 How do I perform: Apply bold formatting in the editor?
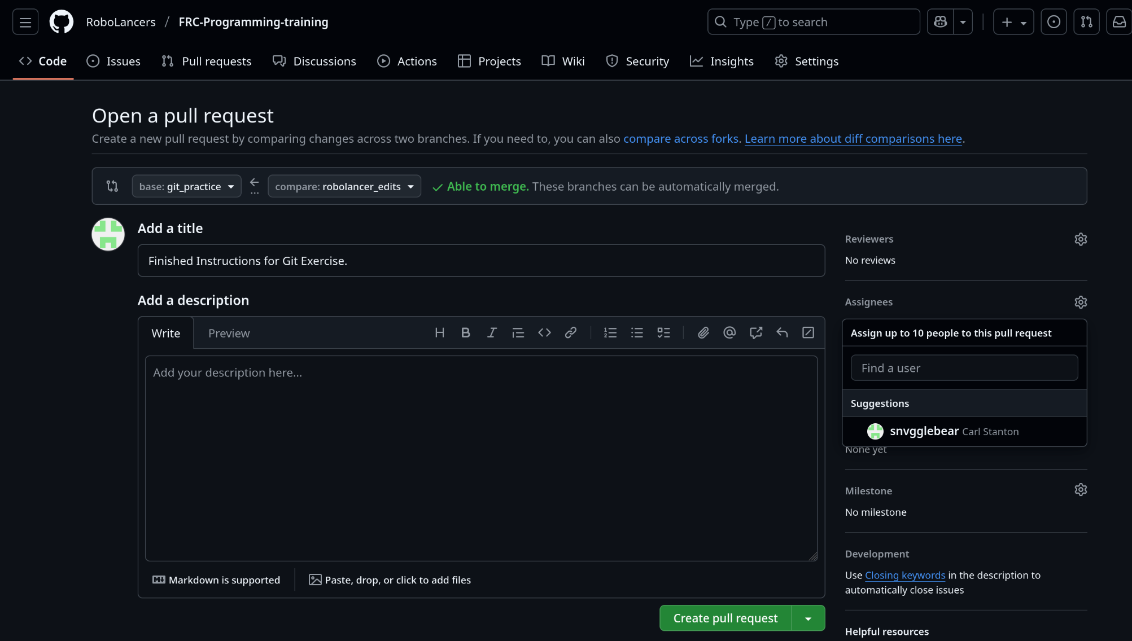pyautogui.click(x=465, y=332)
